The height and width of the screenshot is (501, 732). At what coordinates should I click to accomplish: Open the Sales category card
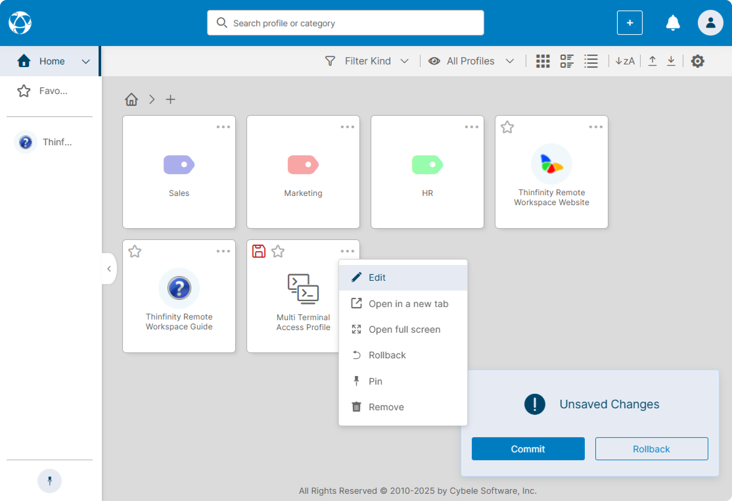tap(179, 172)
